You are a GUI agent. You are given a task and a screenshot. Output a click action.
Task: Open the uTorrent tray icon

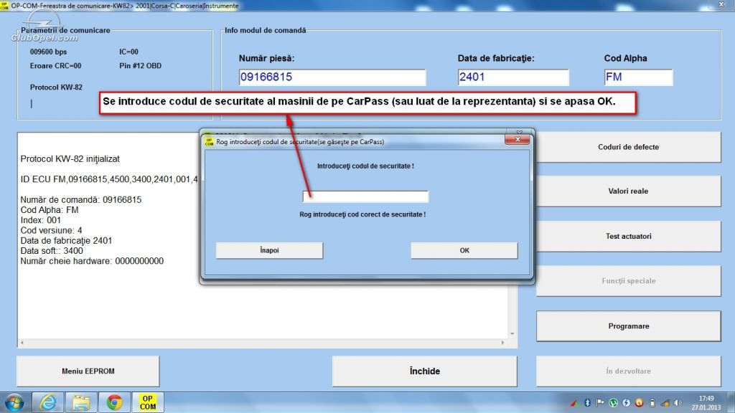613,403
